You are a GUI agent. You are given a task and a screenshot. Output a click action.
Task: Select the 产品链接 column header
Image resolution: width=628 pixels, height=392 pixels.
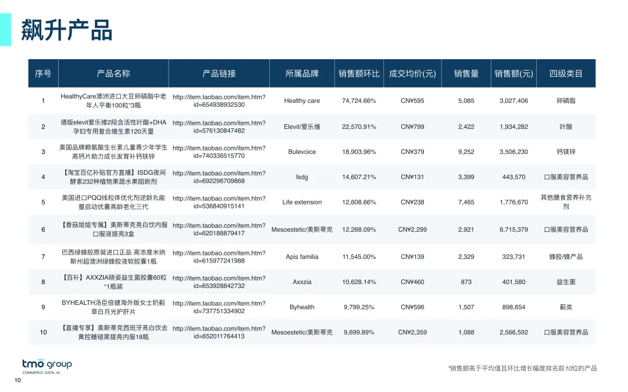(219, 74)
